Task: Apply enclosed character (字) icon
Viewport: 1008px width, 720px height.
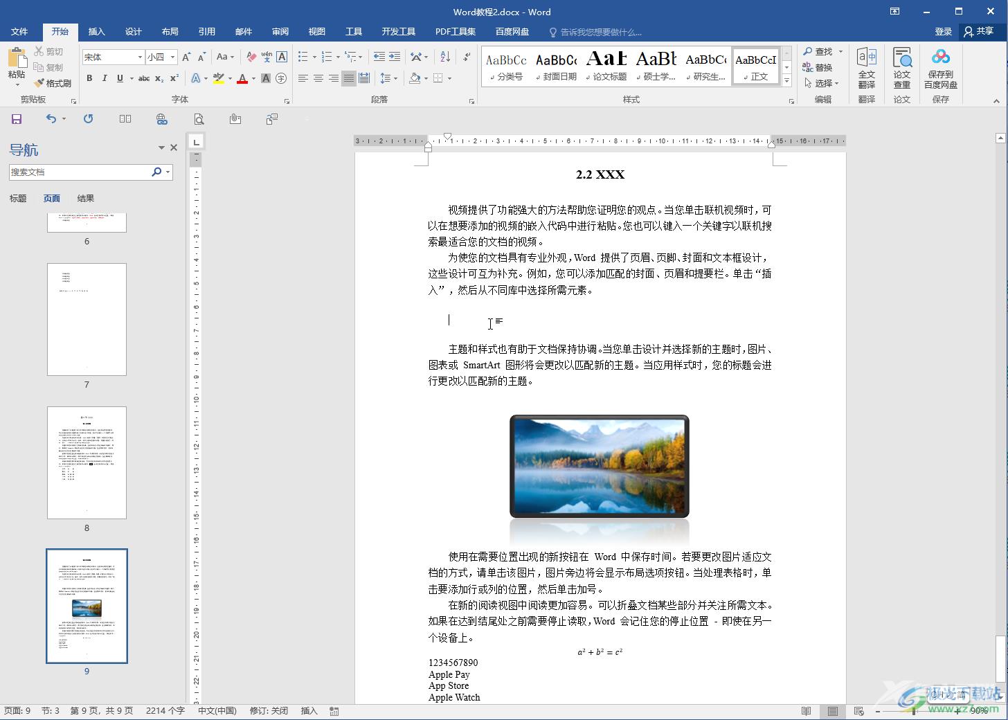Action: point(281,78)
